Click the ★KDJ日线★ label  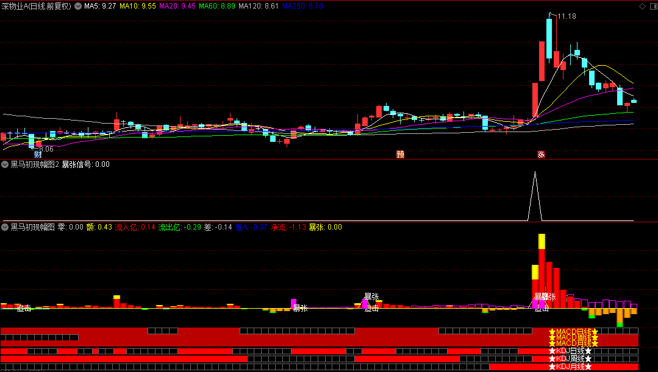click(570, 351)
